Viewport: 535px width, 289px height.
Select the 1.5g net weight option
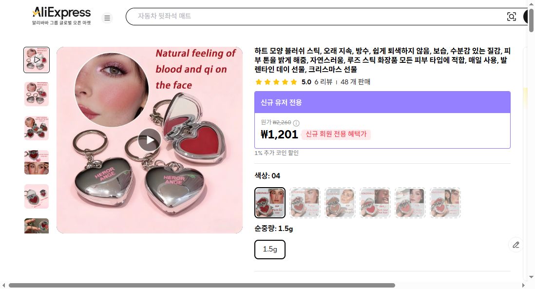pyautogui.click(x=270, y=249)
